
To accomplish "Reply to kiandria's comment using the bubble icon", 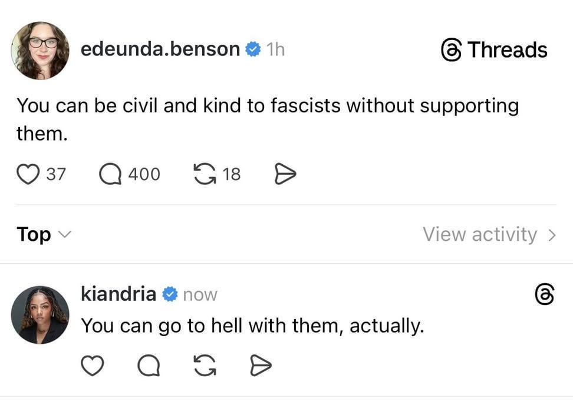I will click(148, 366).
